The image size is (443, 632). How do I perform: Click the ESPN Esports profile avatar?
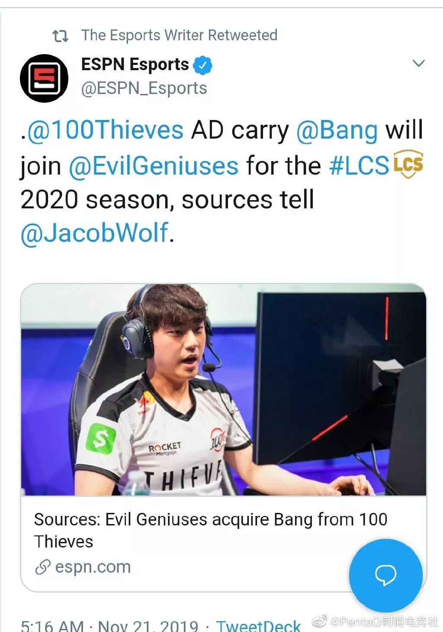click(44, 78)
